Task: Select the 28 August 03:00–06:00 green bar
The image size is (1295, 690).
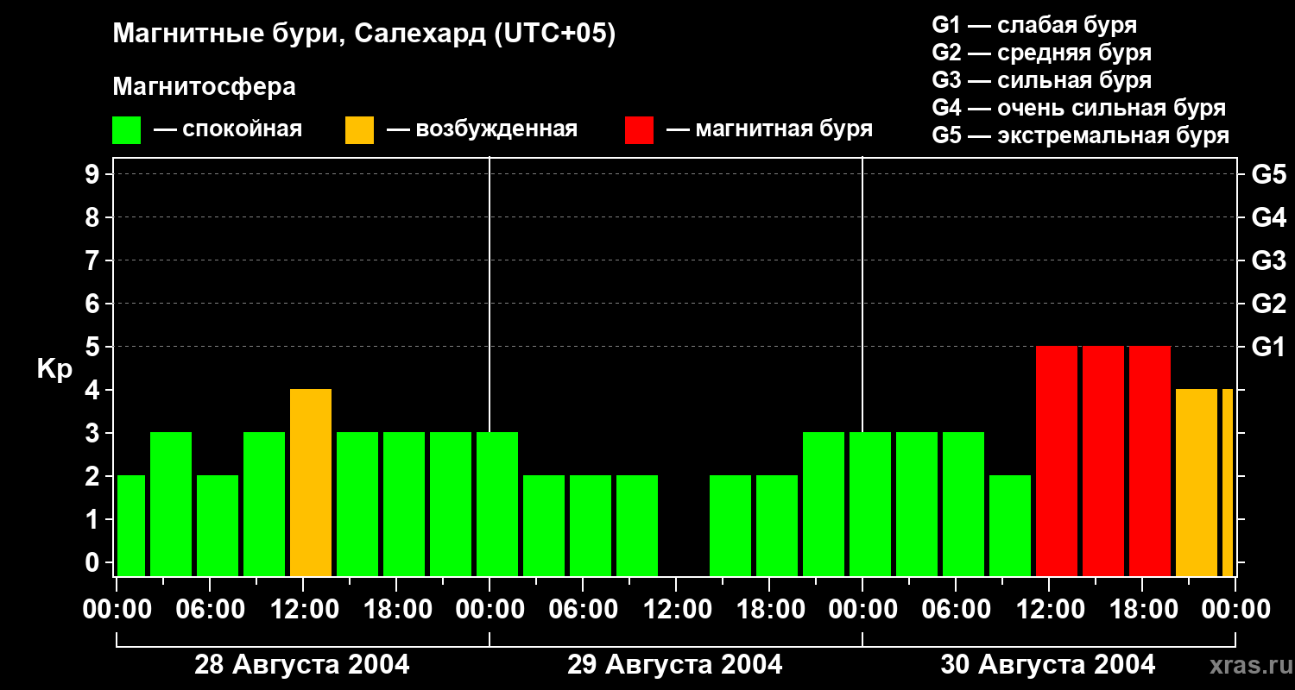Action: 171,505
